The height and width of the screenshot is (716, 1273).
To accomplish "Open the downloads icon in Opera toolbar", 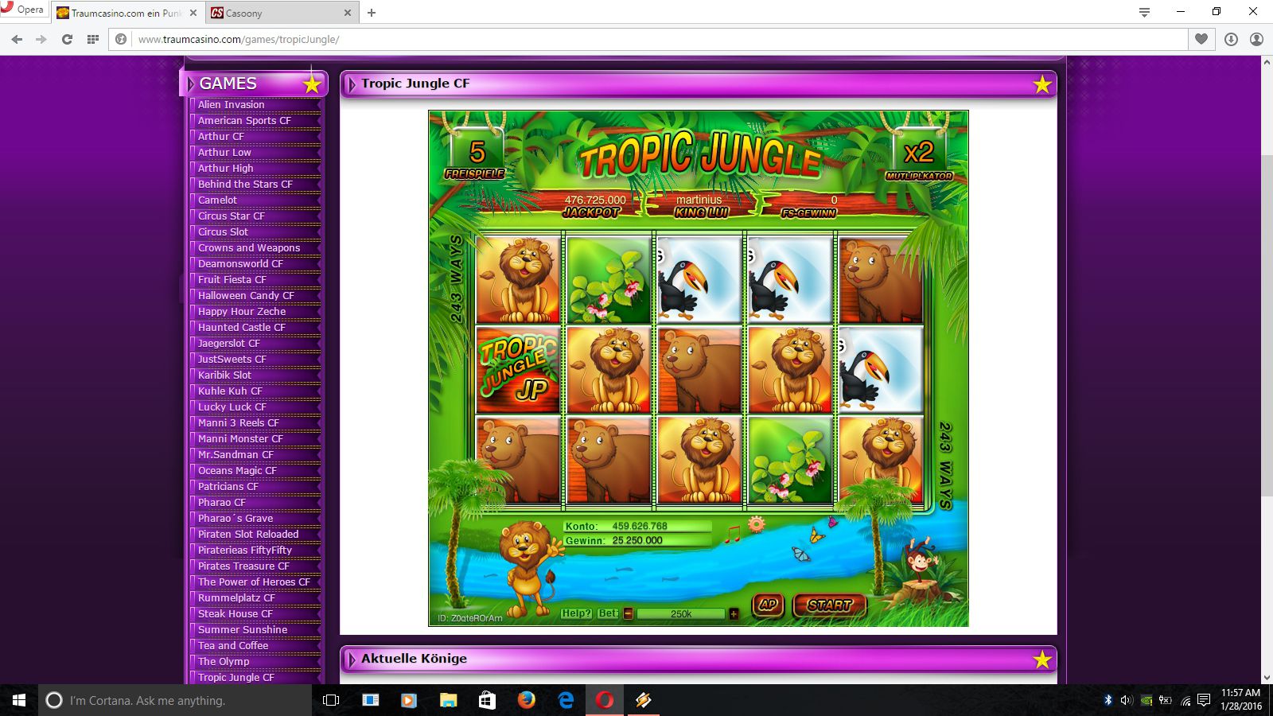I will (1231, 39).
